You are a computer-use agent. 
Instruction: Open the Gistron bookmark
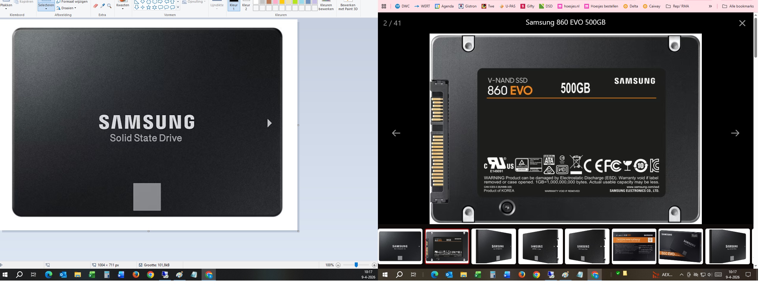468,6
